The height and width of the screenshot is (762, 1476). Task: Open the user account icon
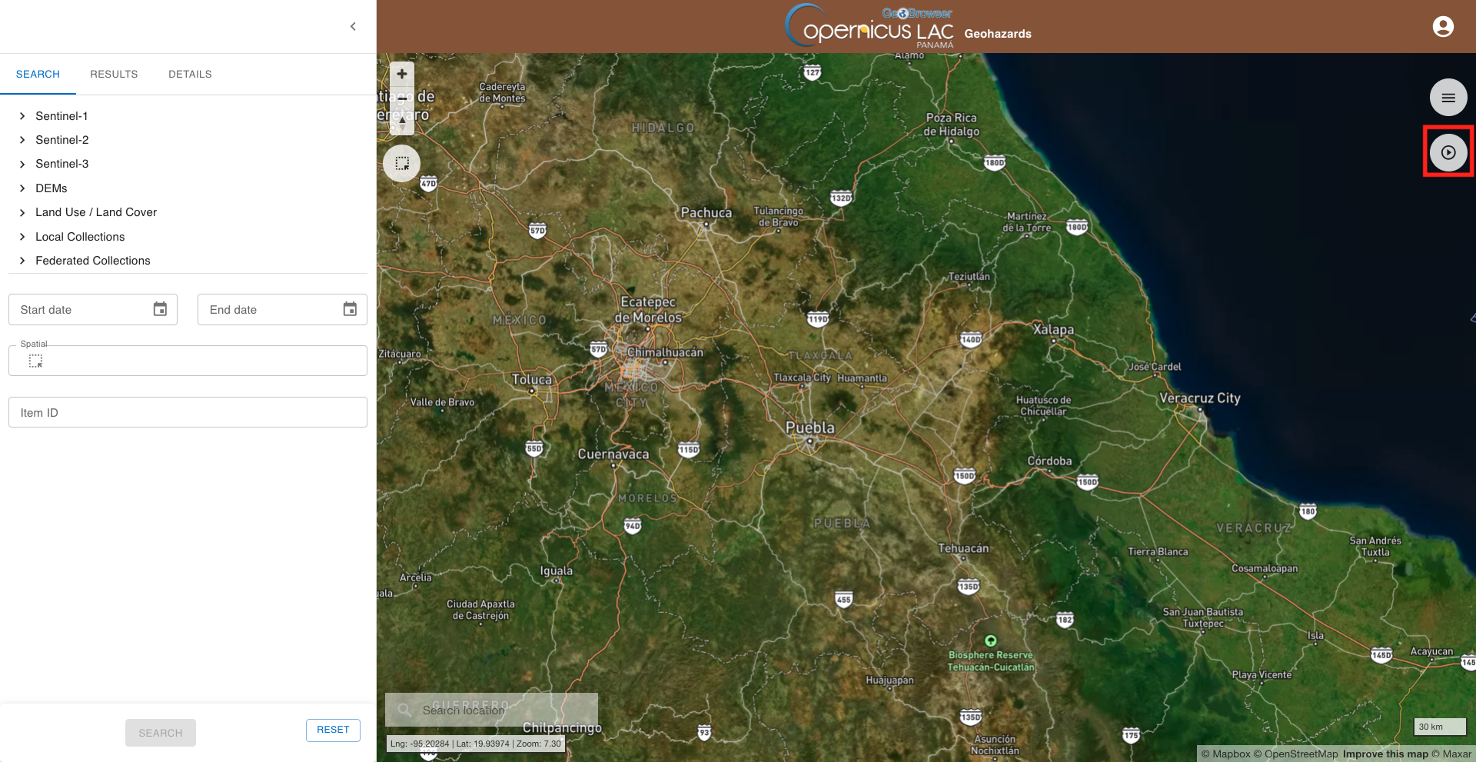pyautogui.click(x=1443, y=27)
